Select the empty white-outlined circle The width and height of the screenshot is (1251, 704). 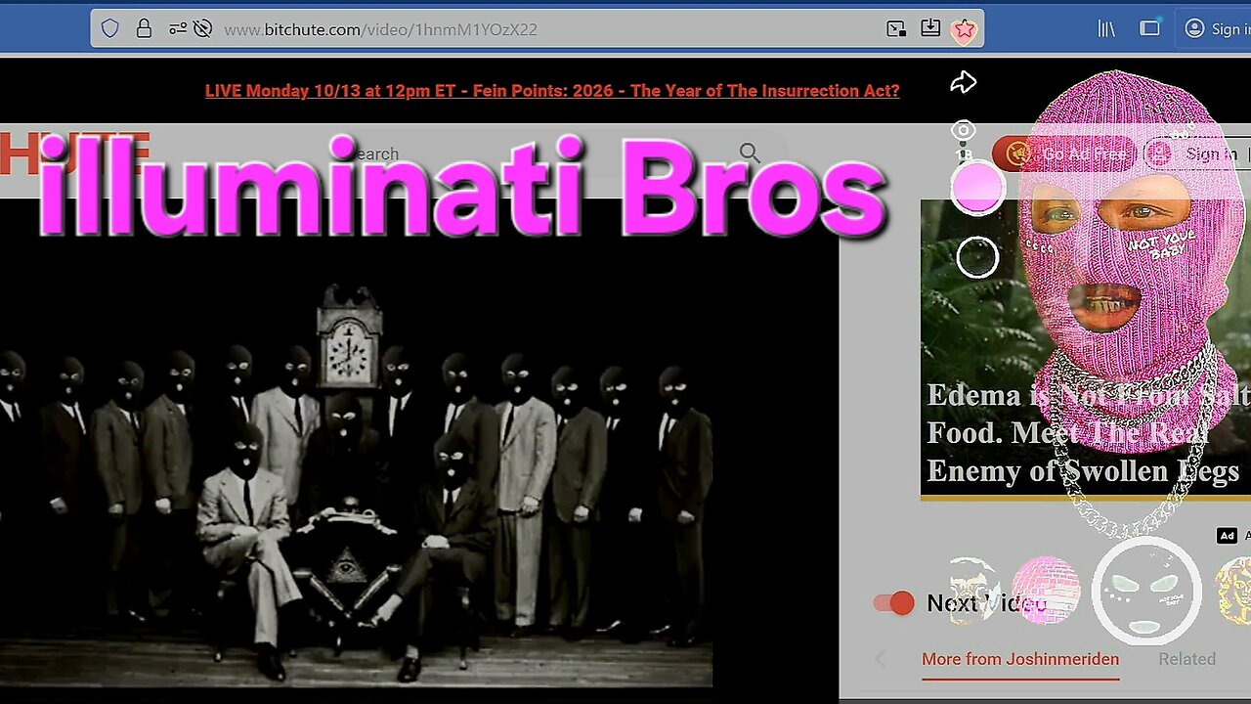[x=977, y=258]
